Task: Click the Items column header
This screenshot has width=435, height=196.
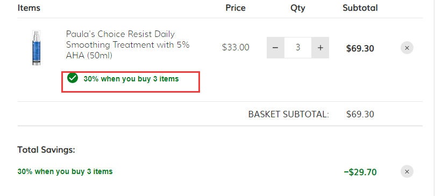Action: pyautogui.click(x=29, y=7)
